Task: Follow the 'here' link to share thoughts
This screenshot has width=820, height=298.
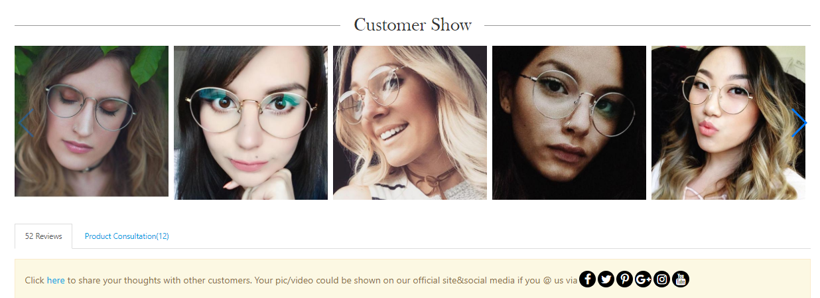Action: (x=56, y=280)
